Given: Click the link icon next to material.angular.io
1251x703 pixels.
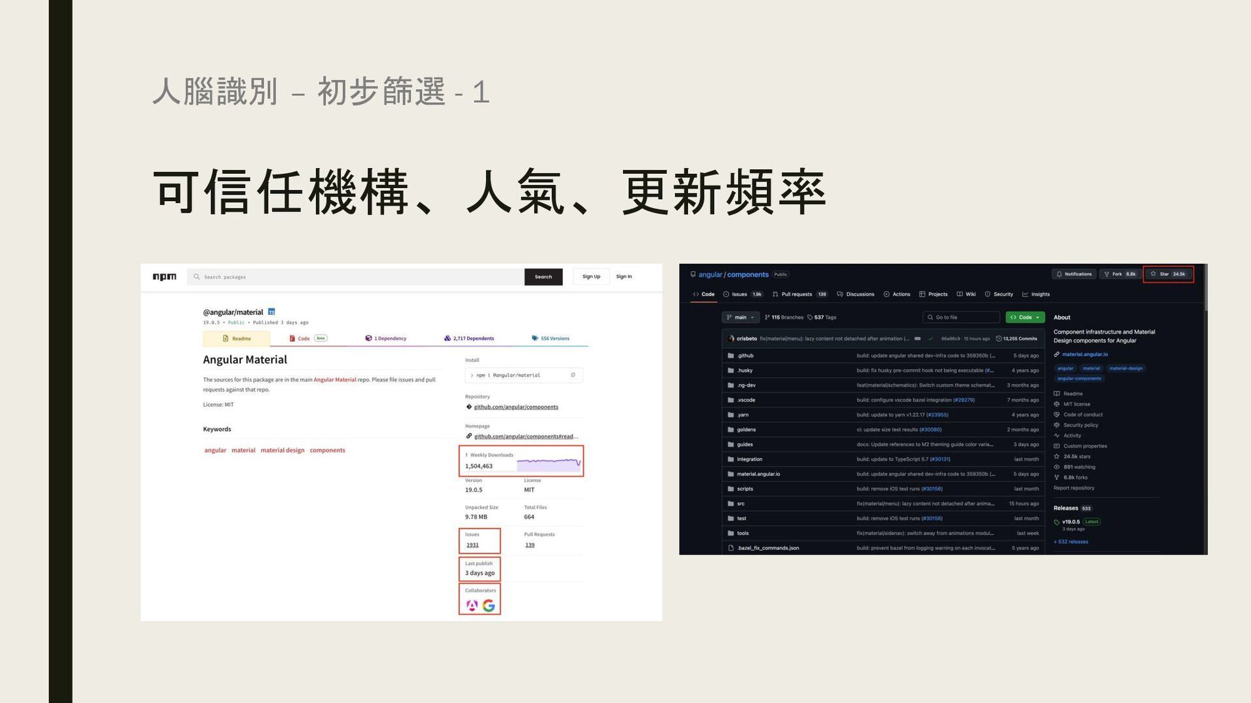Looking at the screenshot, I should pos(1057,355).
